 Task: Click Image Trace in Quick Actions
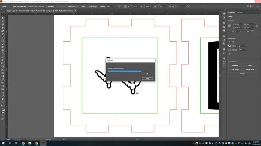tap(250, 69)
